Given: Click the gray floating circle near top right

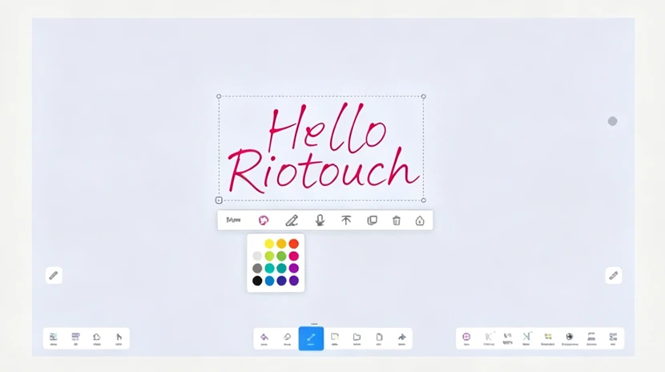Looking at the screenshot, I should 612,121.
